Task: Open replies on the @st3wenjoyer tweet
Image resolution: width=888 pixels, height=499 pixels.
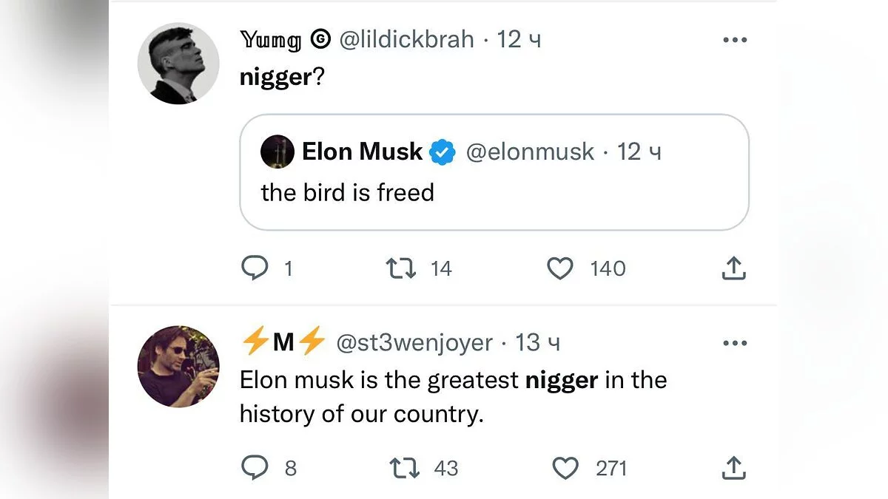Action: tap(255, 468)
